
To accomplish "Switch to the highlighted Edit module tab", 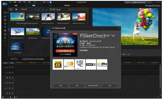I will pos(34,5).
